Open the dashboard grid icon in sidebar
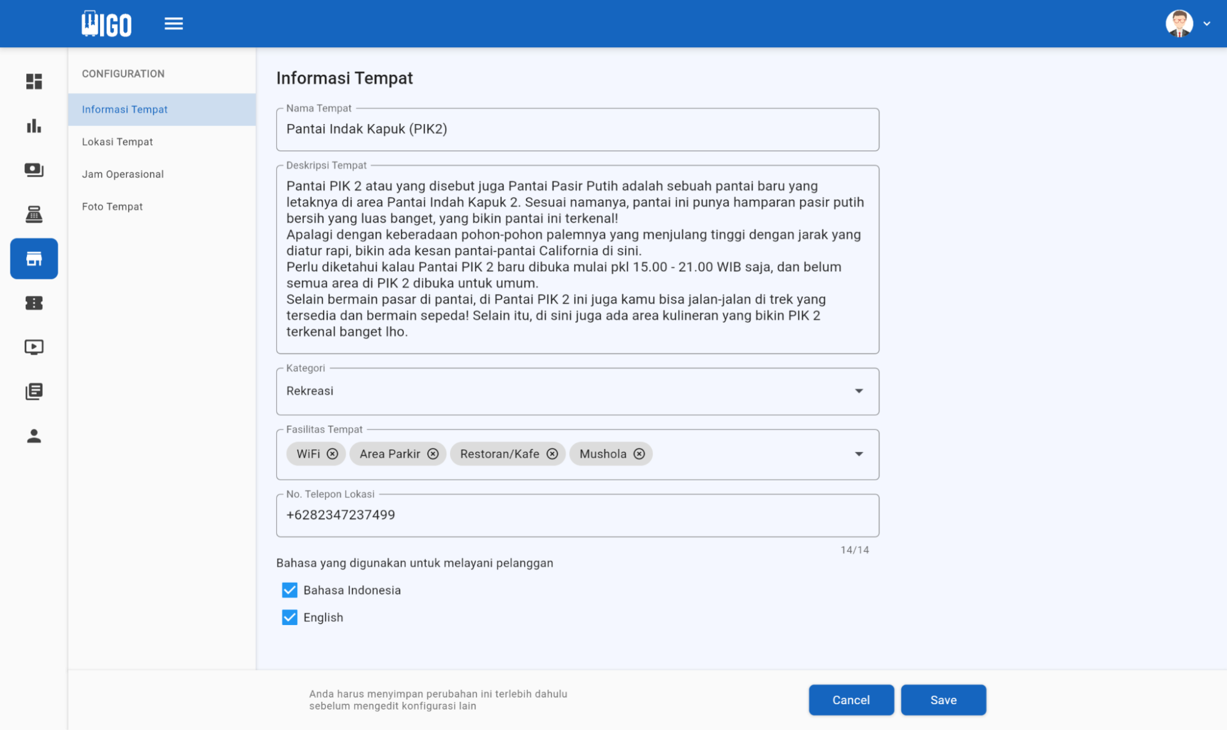The width and height of the screenshot is (1227, 730). (34, 82)
